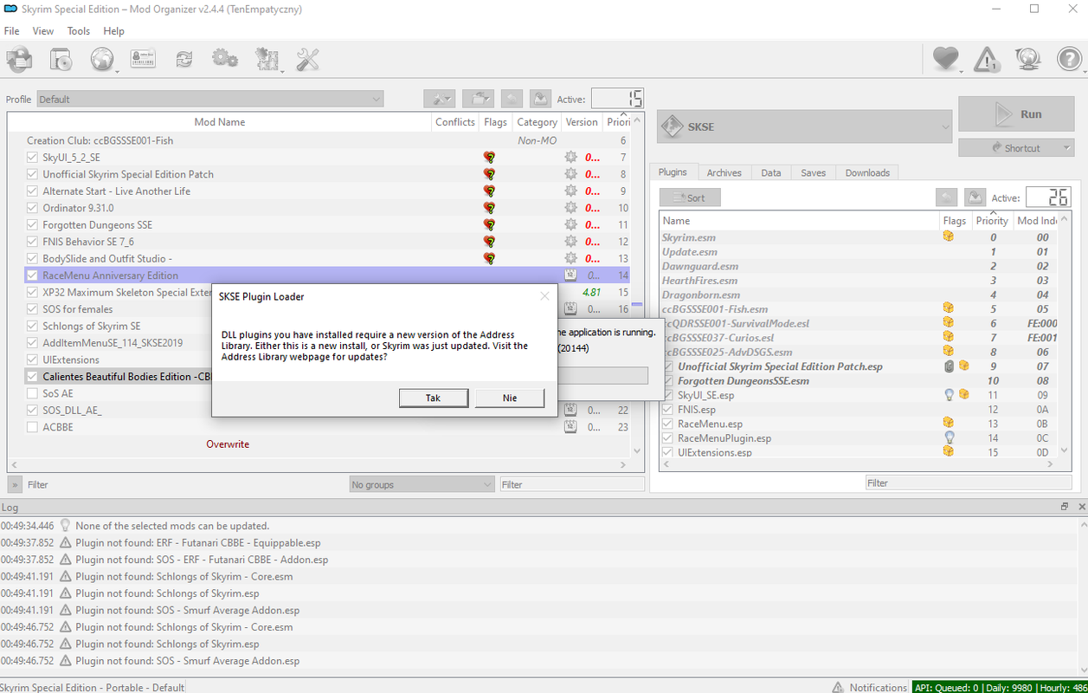This screenshot has width=1088, height=693.
Task: Click restore mod list backup icon
Action: [512, 99]
